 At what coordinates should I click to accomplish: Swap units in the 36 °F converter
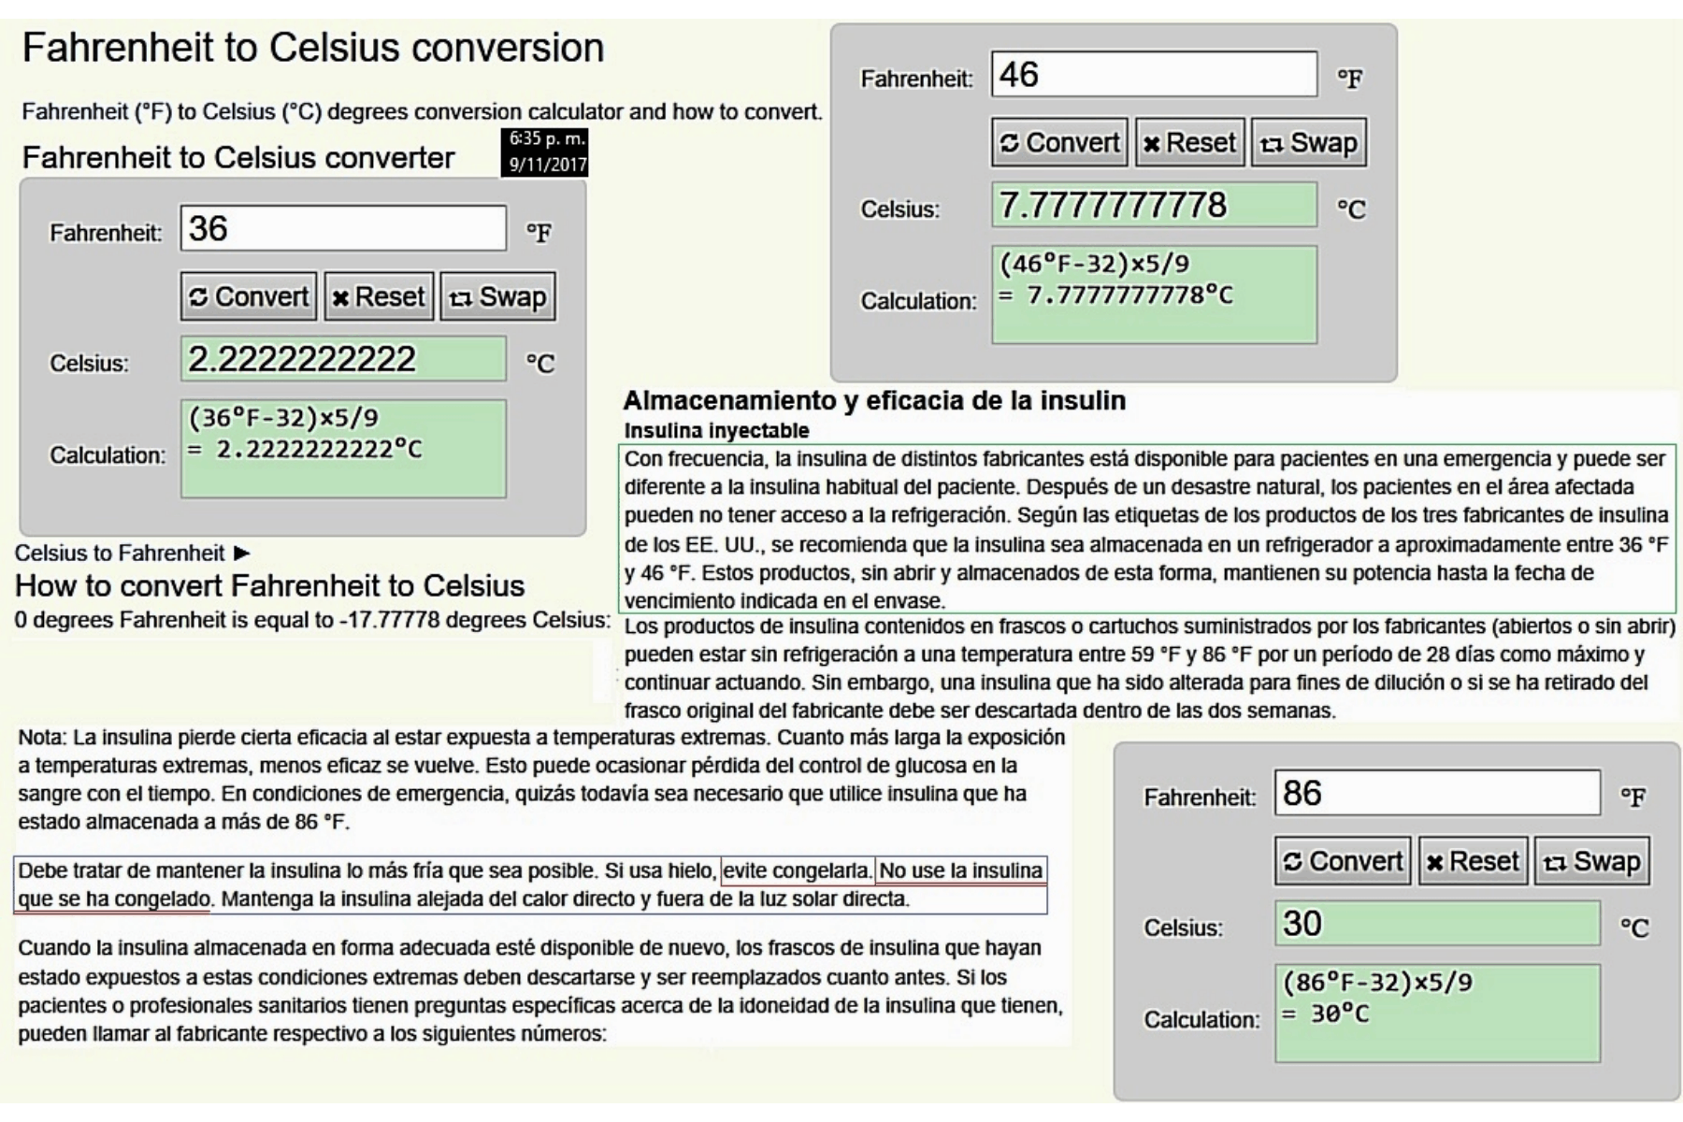[x=497, y=296]
